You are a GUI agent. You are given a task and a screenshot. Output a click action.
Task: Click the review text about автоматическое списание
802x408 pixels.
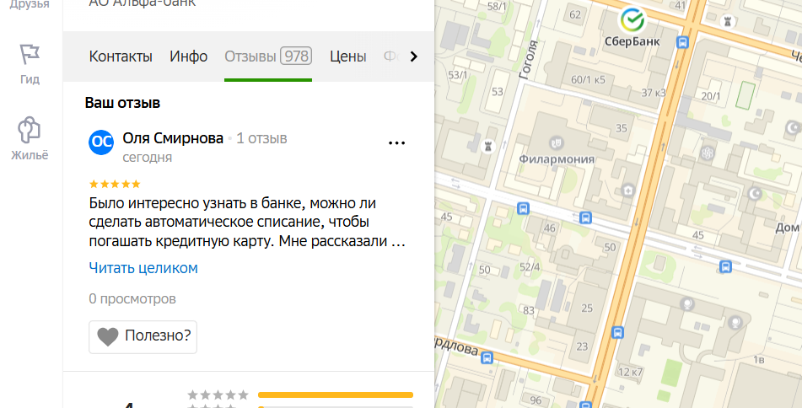click(x=248, y=222)
